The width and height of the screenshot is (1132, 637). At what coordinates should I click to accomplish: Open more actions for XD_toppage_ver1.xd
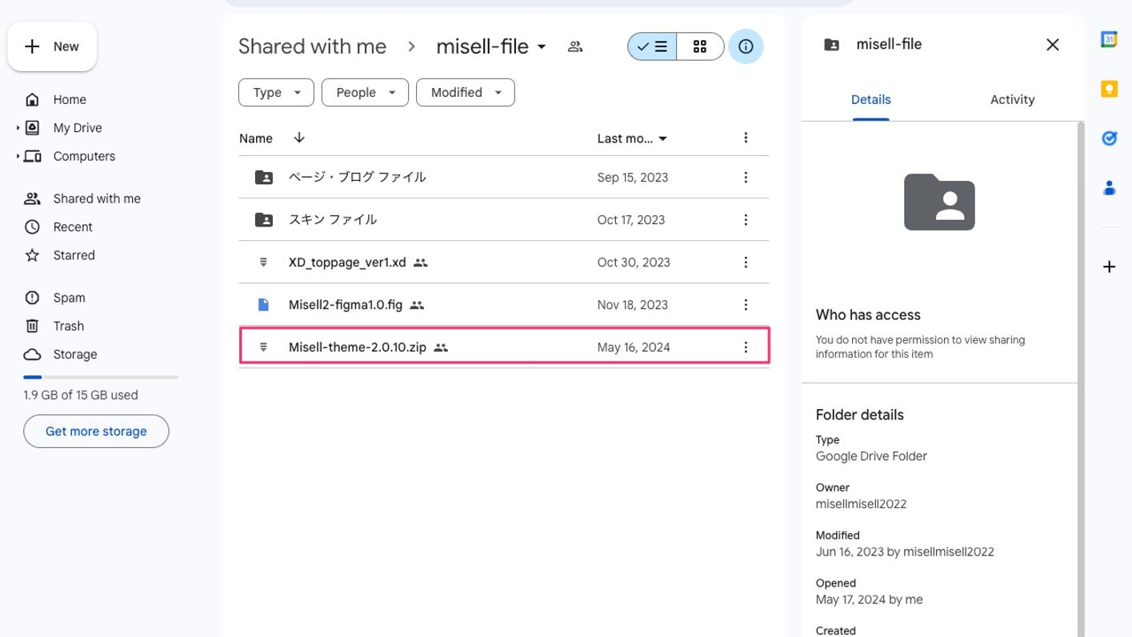coord(746,262)
